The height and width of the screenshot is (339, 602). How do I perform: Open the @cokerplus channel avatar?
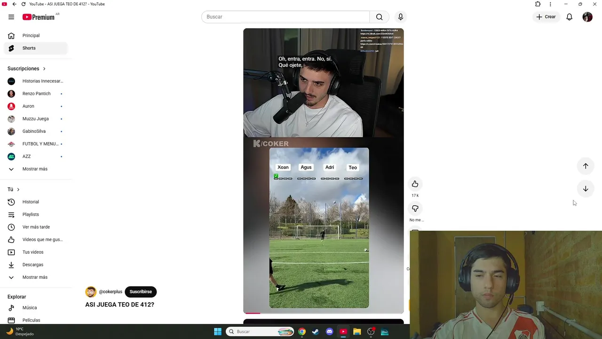coord(91,292)
